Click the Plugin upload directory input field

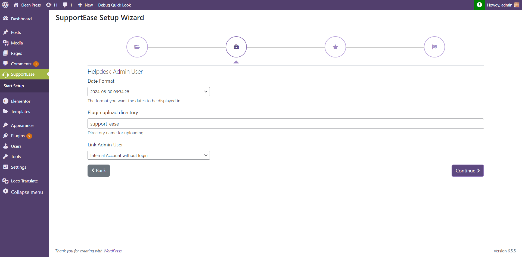286,124
